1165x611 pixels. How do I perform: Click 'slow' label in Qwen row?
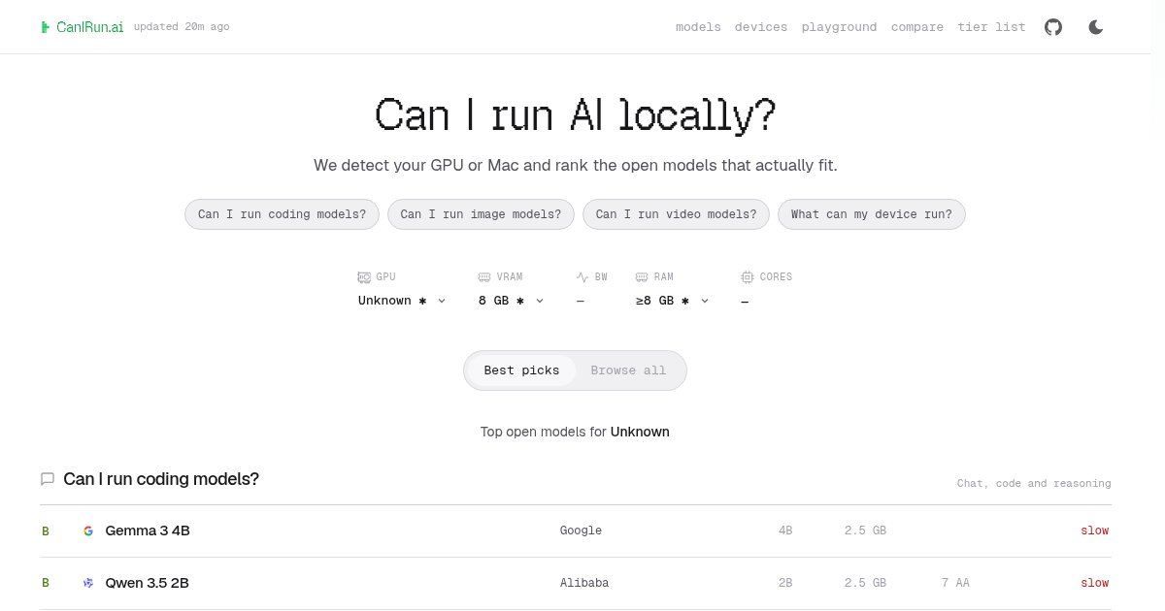1094,583
